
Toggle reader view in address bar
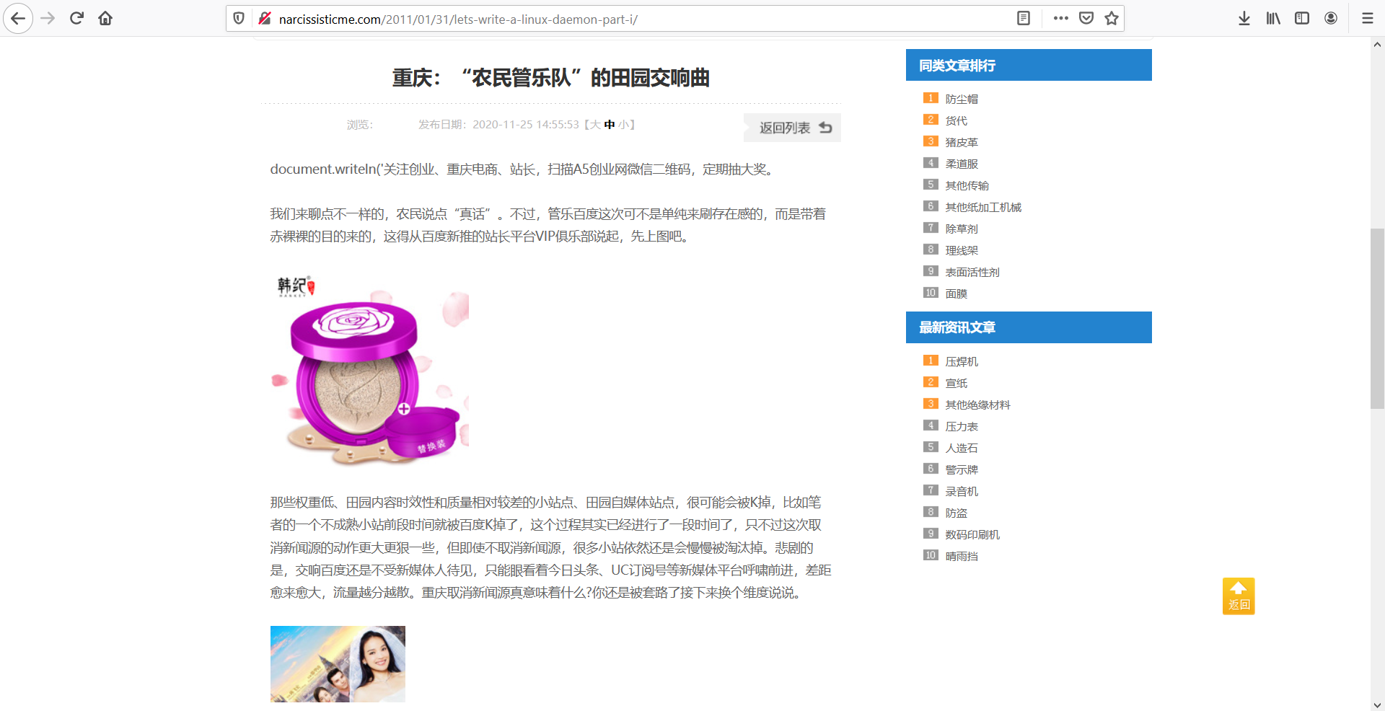[1023, 18]
